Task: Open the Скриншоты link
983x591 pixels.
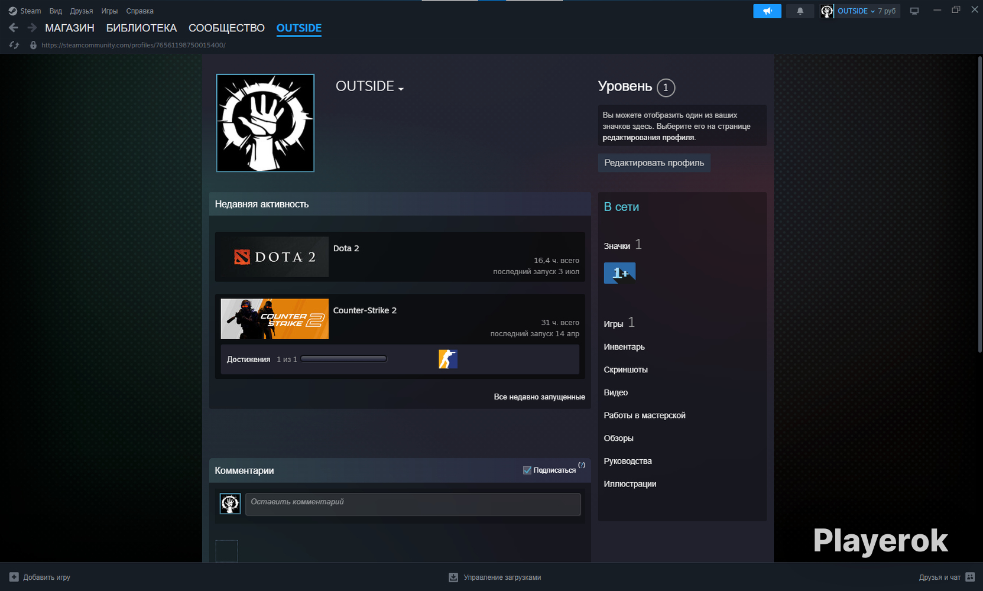Action: [x=626, y=370]
